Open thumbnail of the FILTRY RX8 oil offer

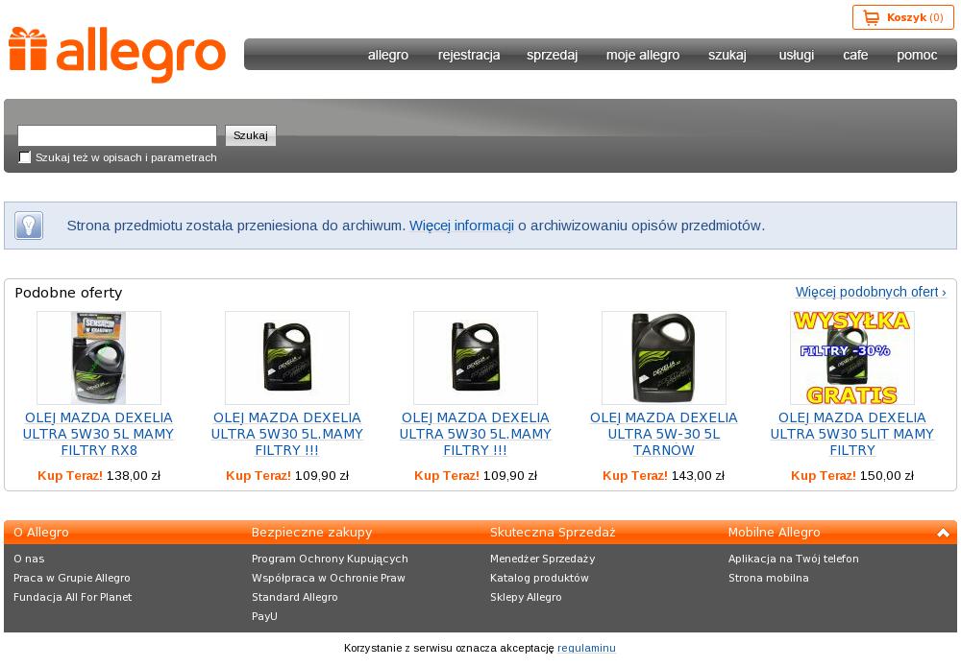99,358
